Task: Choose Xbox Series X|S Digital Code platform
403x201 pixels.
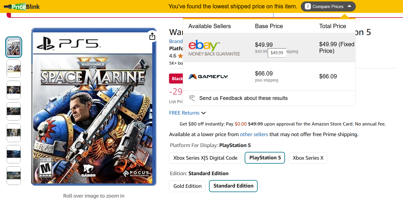Action: pos(205,158)
